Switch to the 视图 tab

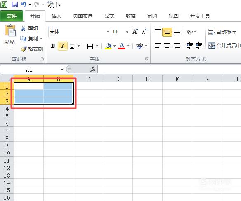tap(173, 16)
